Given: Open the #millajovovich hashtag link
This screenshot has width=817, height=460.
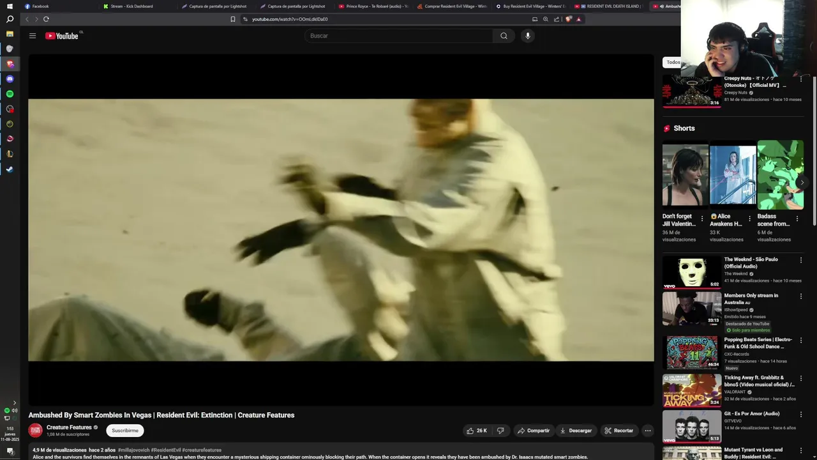Looking at the screenshot, I should coord(133,450).
